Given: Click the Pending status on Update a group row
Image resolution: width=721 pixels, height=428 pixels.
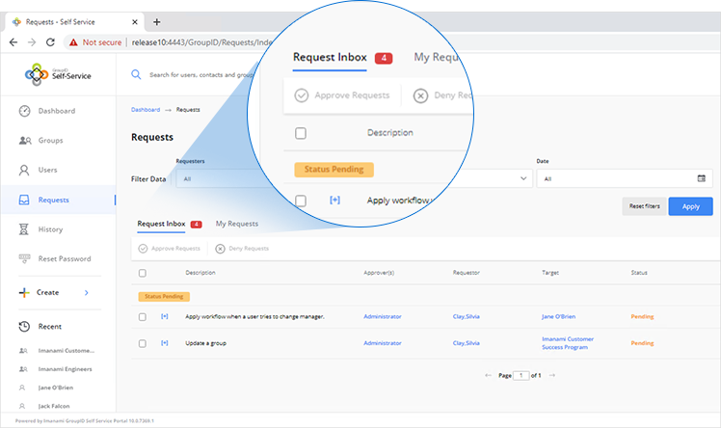Looking at the screenshot, I should point(642,343).
